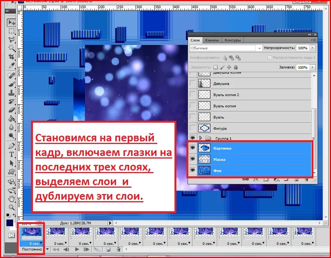Viewport: 331px width, 258px height.
Task: Show the Вуаль копия layer visibility box
Action: coord(193,105)
